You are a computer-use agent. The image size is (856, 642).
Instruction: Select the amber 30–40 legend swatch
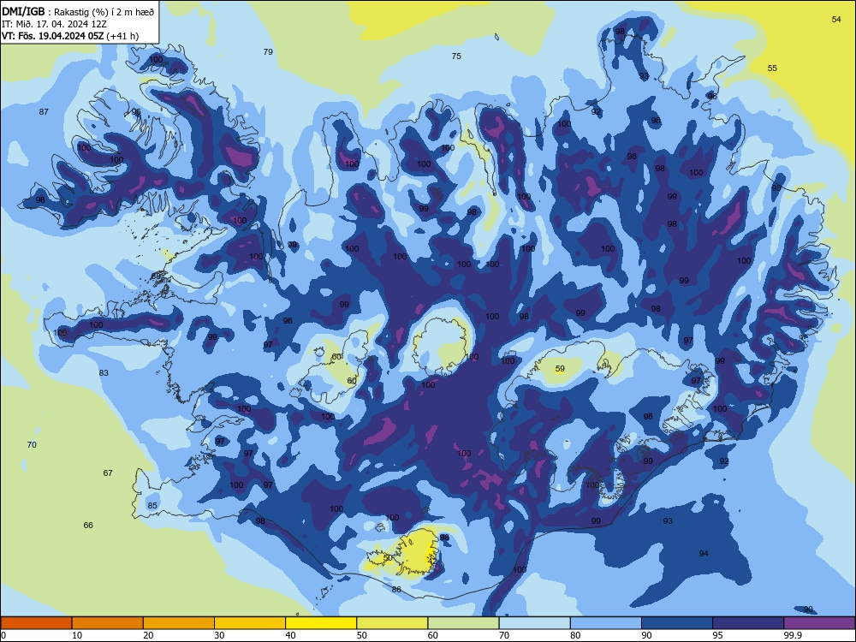pyautogui.click(x=250, y=623)
